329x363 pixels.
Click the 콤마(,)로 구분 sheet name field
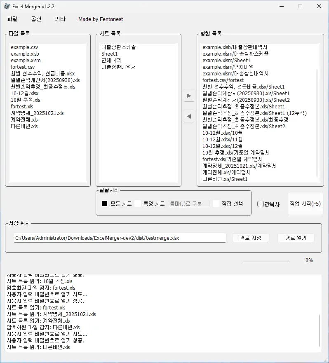188,204
